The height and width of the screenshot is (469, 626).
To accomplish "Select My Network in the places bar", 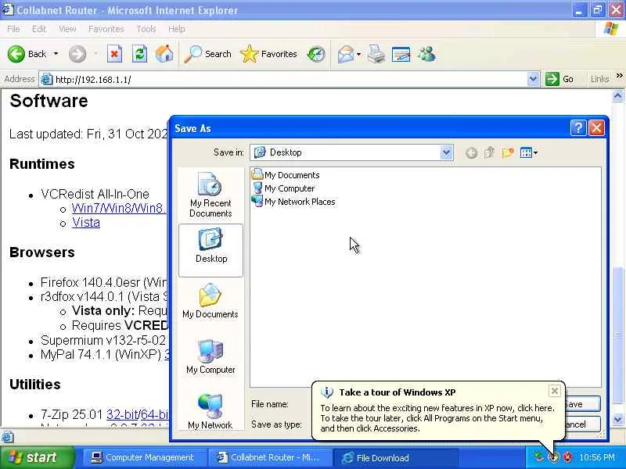I will pyautogui.click(x=210, y=412).
